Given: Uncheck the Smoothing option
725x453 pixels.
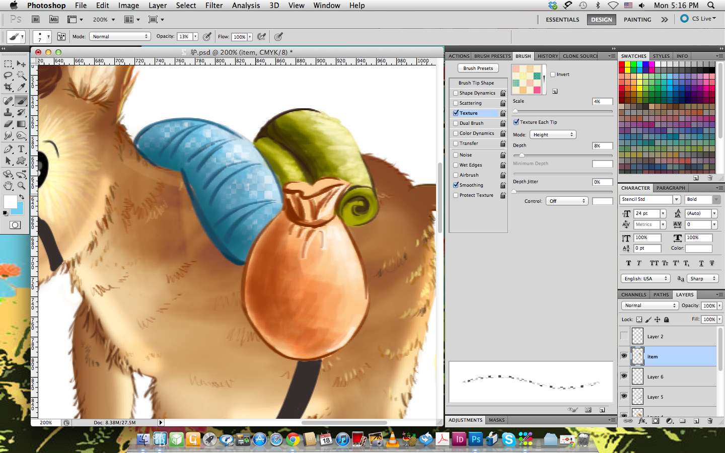Looking at the screenshot, I should pyautogui.click(x=456, y=185).
